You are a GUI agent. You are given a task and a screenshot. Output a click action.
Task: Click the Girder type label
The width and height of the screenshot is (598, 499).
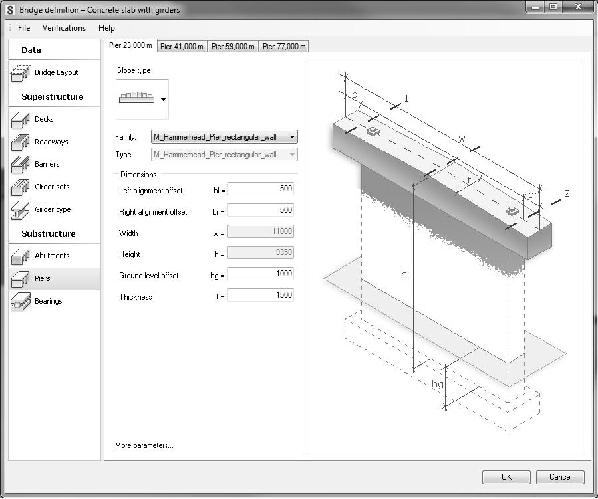[53, 209]
